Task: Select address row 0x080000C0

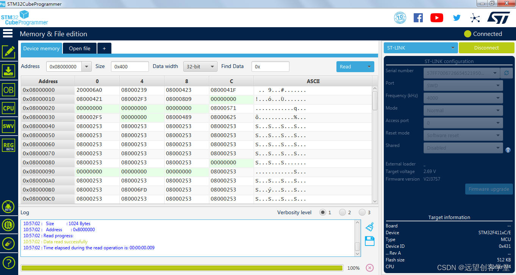Action: tap(48, 199)
